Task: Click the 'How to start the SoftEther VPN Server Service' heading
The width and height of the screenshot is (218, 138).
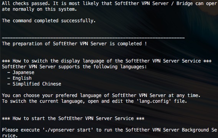Action: (73, 118)
